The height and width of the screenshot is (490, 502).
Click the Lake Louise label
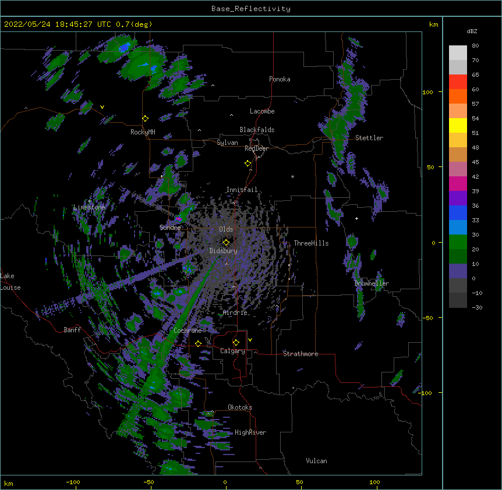(x=10, y=282)
